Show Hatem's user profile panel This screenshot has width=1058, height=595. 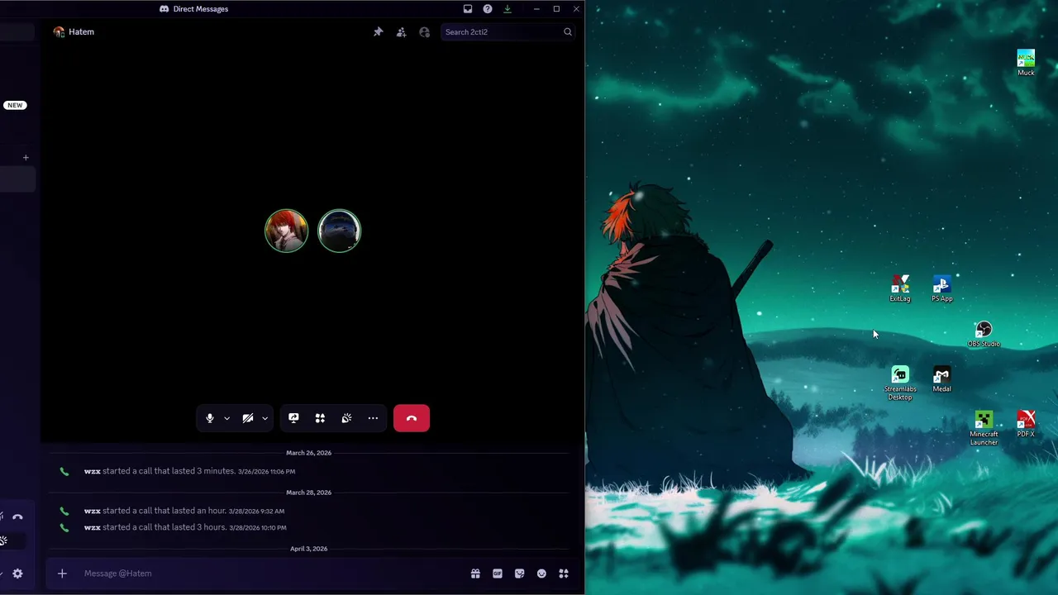tap(424, 32)
